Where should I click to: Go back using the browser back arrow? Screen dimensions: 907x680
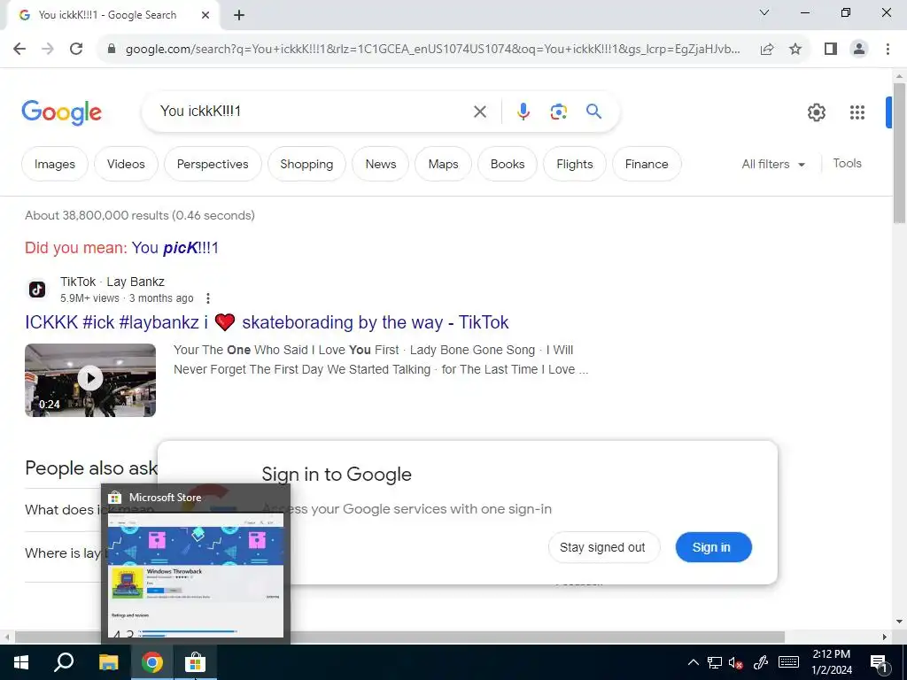pyautogui.click(x=19, y=49)
